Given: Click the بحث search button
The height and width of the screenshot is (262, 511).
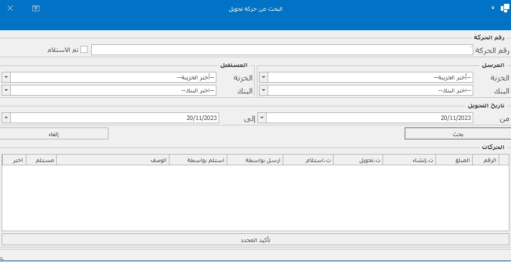Looking at the screenshot, I should coord(457,133).
